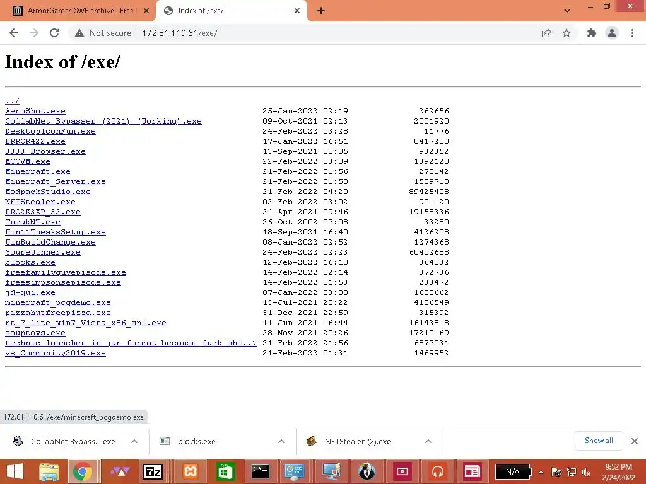Select the Index of /exe/ tab
646x484 pixels.
tap(231, 11)
